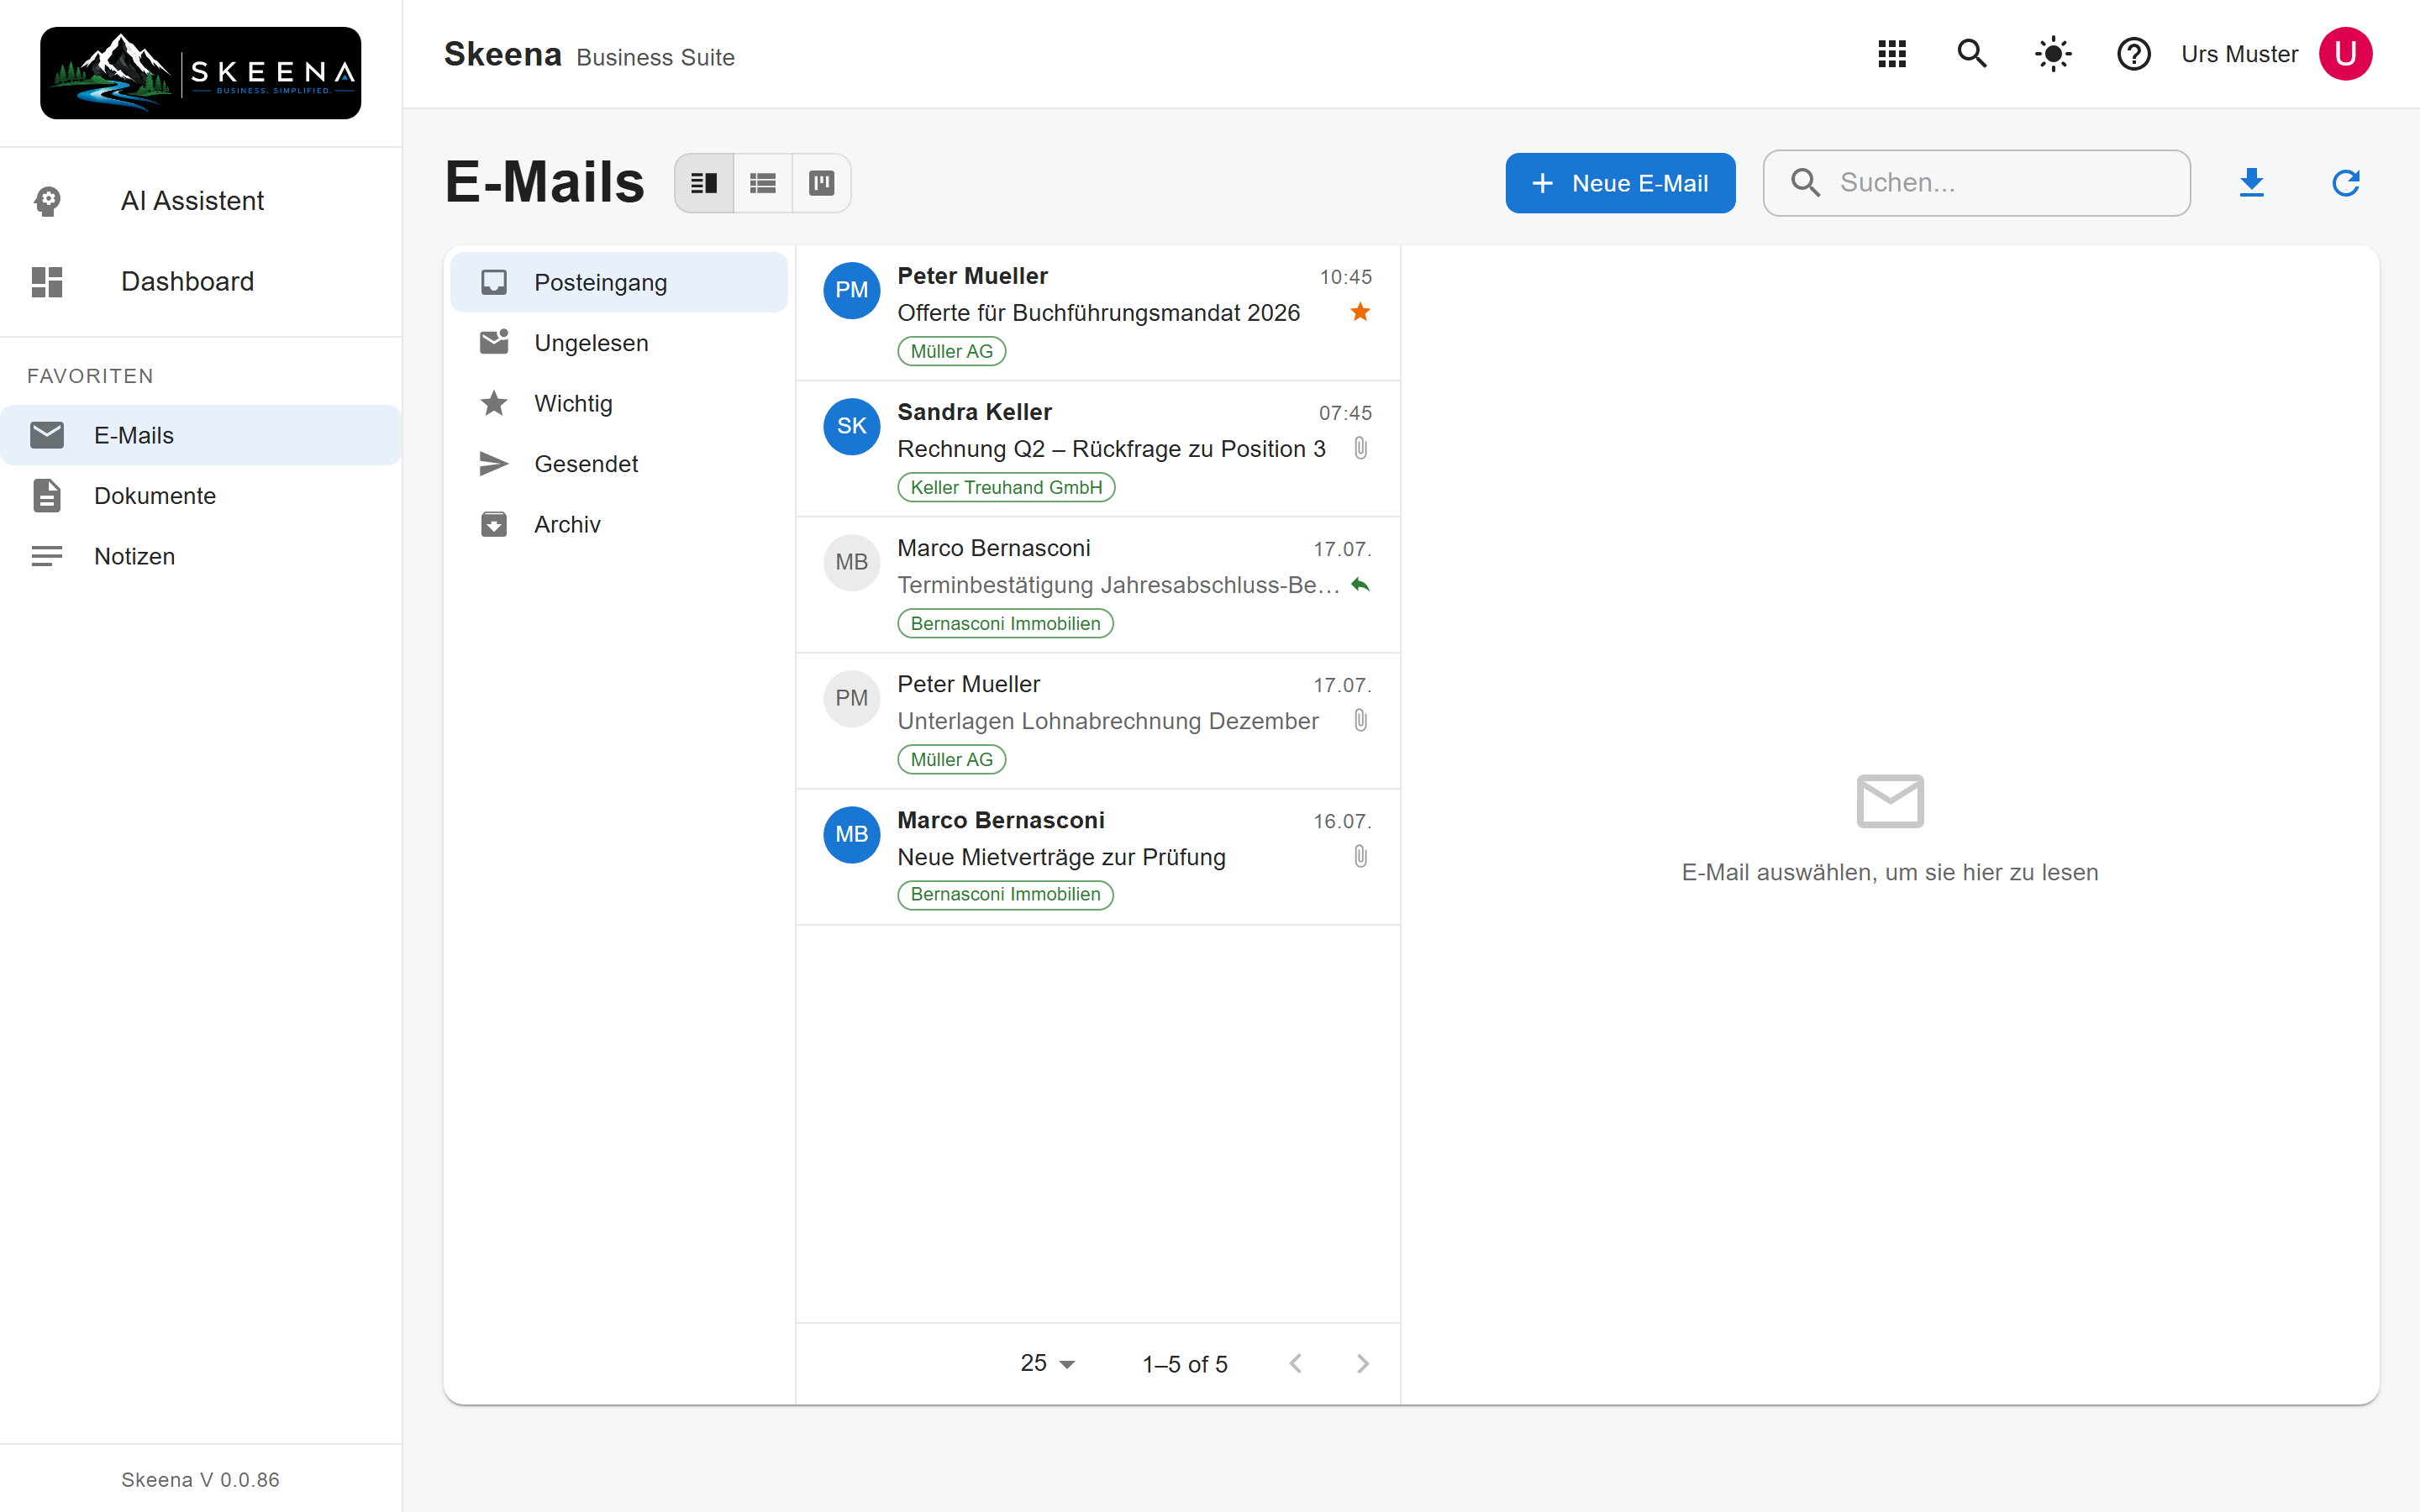
Task: Click Müller AG tag on Offerte email
Action: tap(952, 351)
